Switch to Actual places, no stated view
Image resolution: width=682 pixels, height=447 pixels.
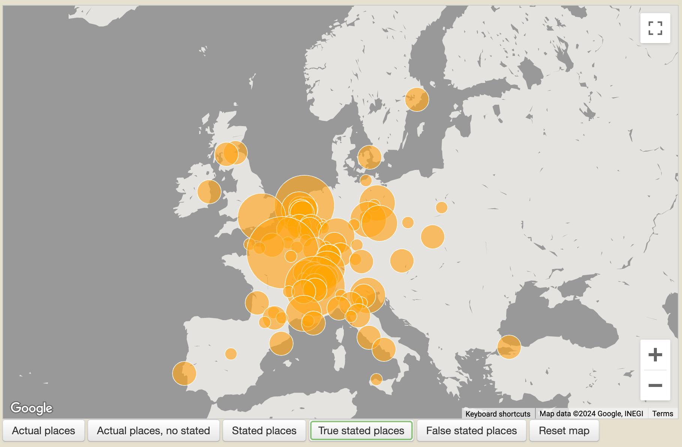coord(154,431)
